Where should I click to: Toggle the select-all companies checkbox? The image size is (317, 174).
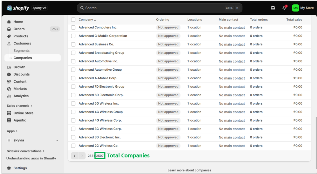(73, 19)
